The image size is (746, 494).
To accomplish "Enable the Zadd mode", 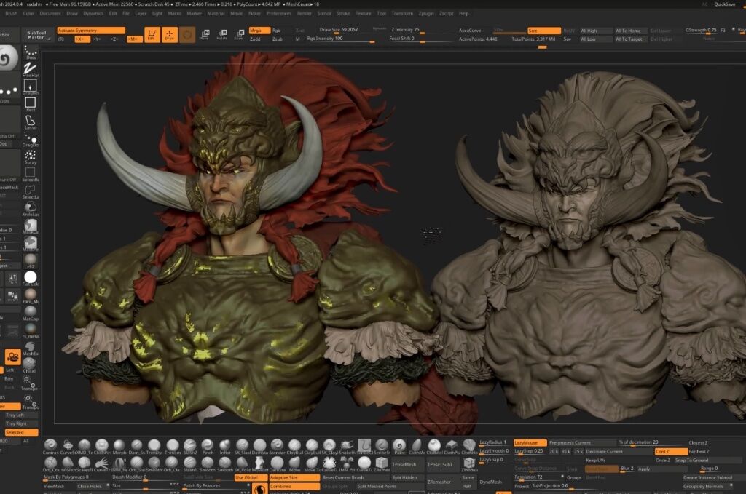I will coord(256,39).
